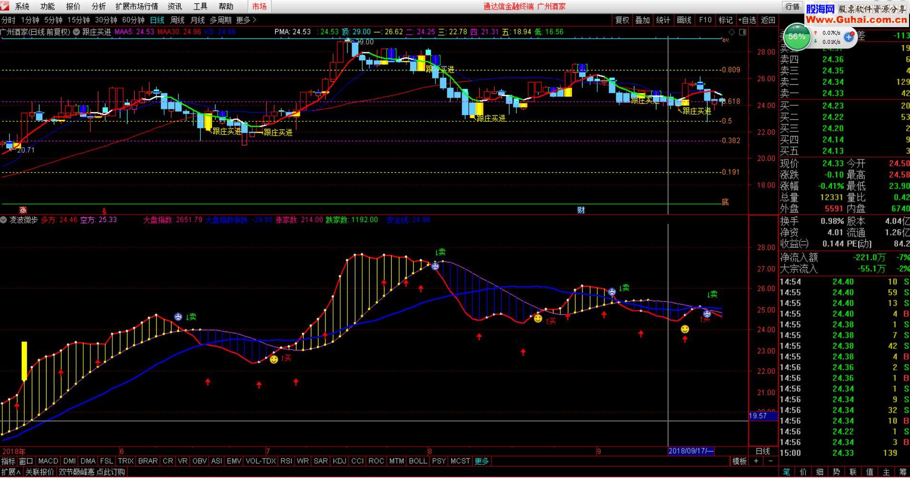Viewport: 910px width, 478px height.
Task: Expand 更多 periods dropdown
Action: click(x=246, y=20)
